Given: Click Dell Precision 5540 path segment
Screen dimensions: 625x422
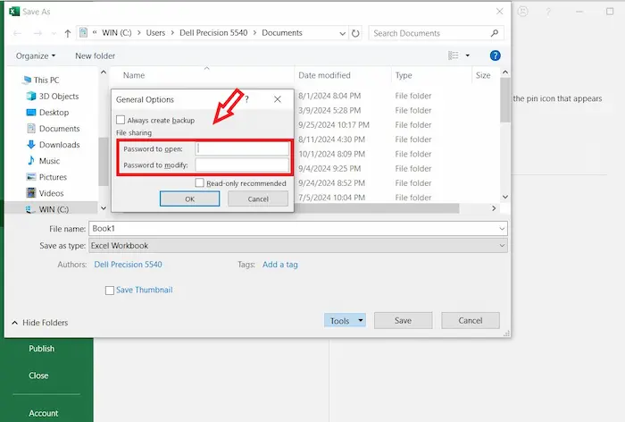Looking at the screenshot, I should (x=213, y=33).
